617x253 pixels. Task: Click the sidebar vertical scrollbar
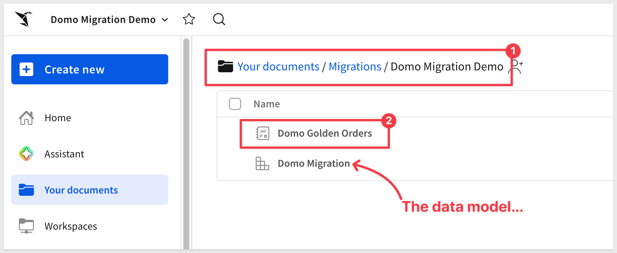(186, 143)
